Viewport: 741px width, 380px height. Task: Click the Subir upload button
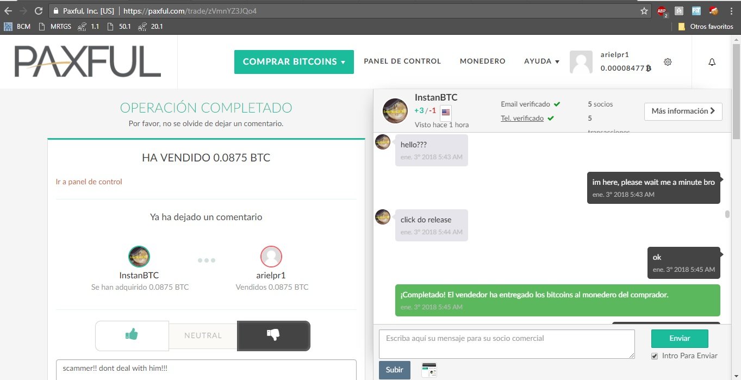[x=394, y=370]
